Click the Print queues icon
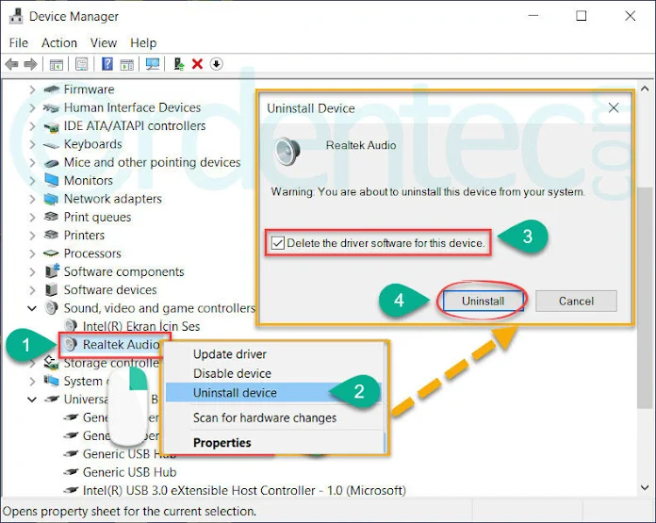The height and width of the screenshot is (523, 656). [x=52, y=217]
